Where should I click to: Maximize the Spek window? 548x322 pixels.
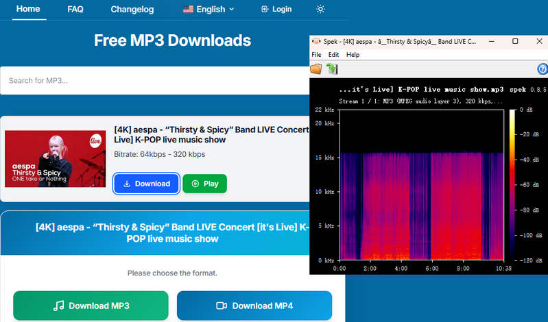point(515,41)
